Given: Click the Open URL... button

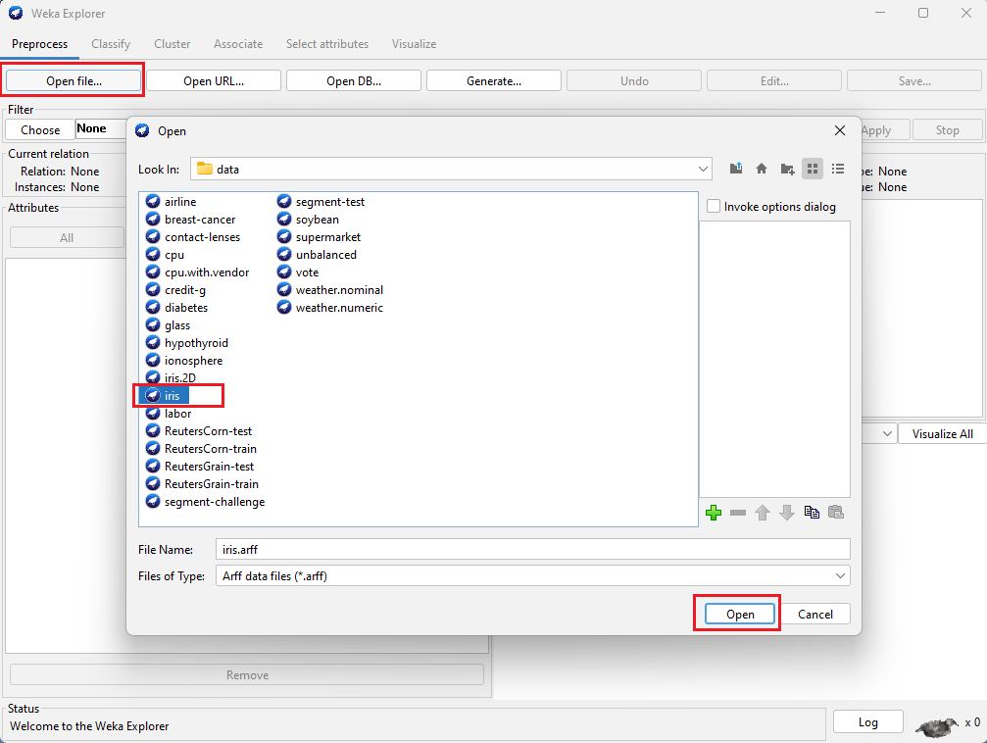Looking at the screenshot, I should tap(214, 80).
